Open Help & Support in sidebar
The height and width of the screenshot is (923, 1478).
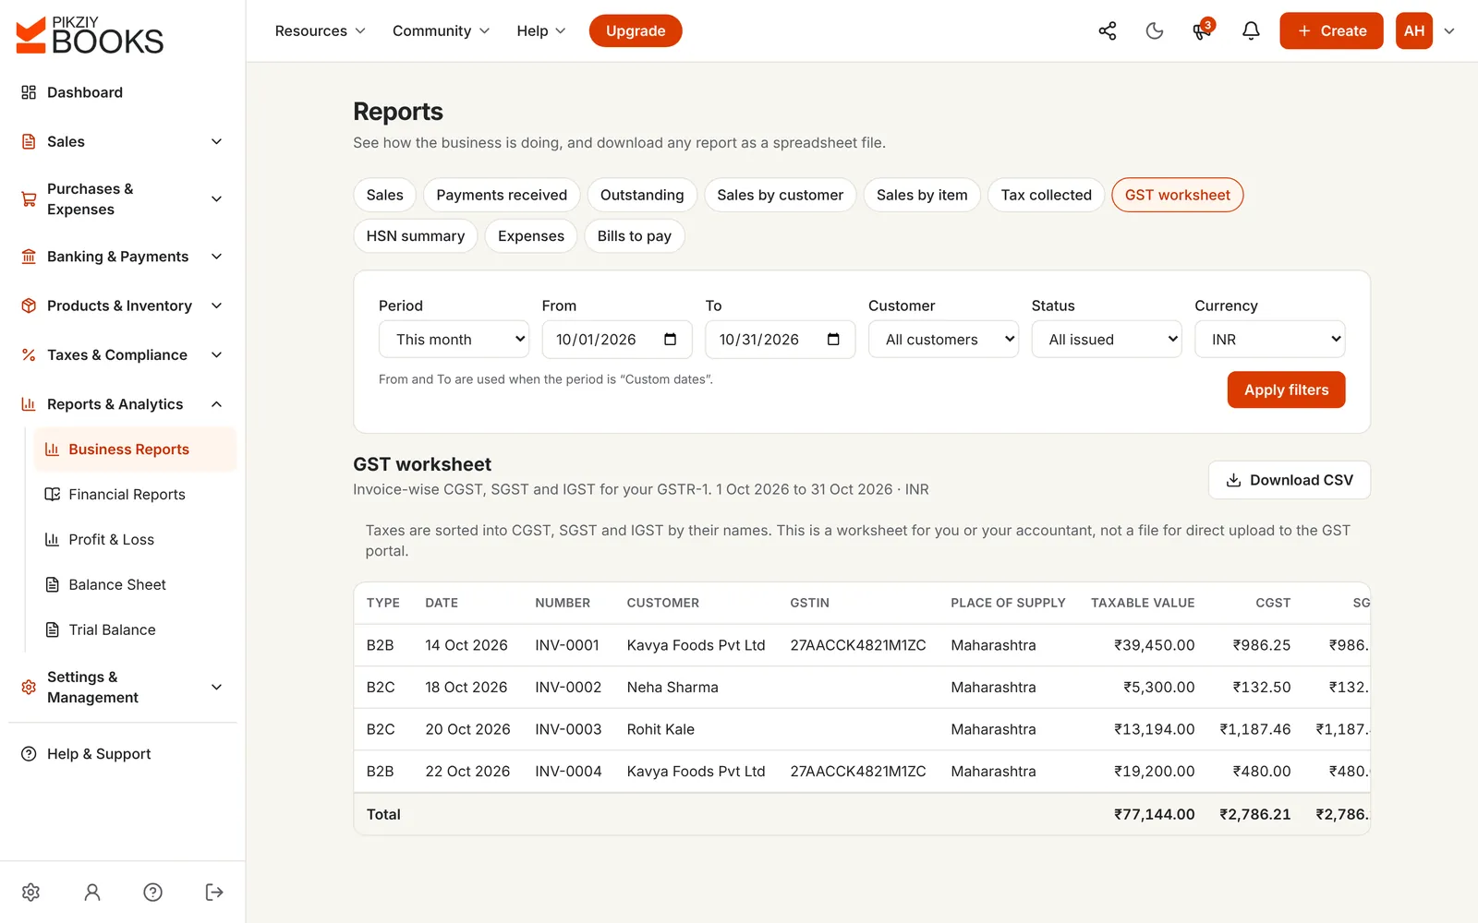coord(123,754)
